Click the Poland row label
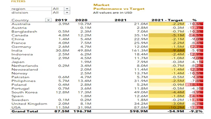Image resolution: width=211 pixels, height=119 pixels. 19,85
